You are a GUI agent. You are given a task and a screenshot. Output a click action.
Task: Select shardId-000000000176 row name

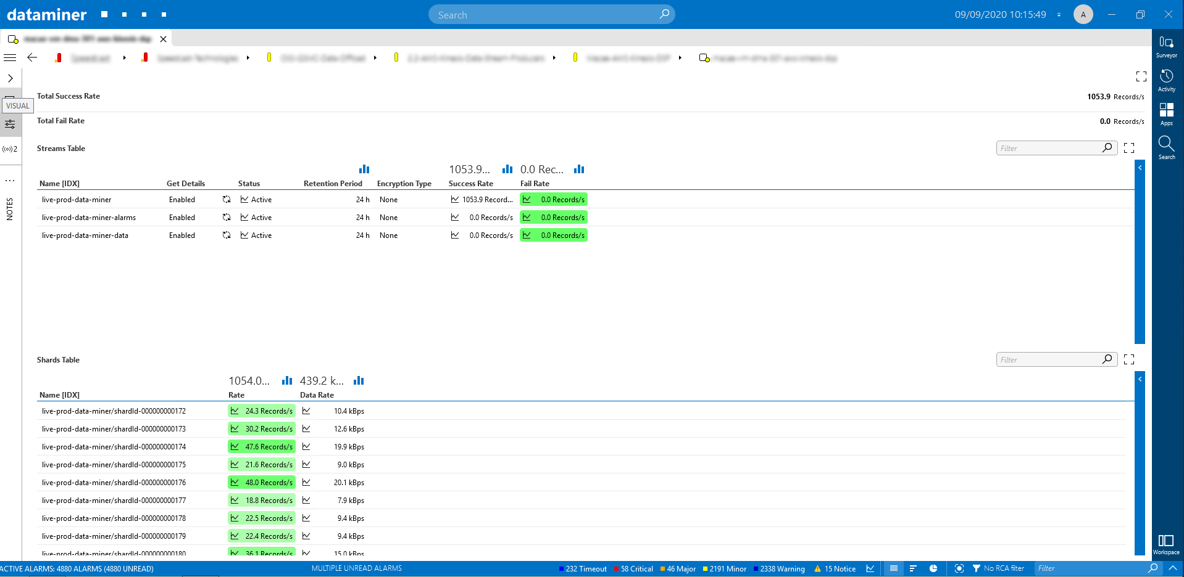pyautogui.click(x=114, y=483)
